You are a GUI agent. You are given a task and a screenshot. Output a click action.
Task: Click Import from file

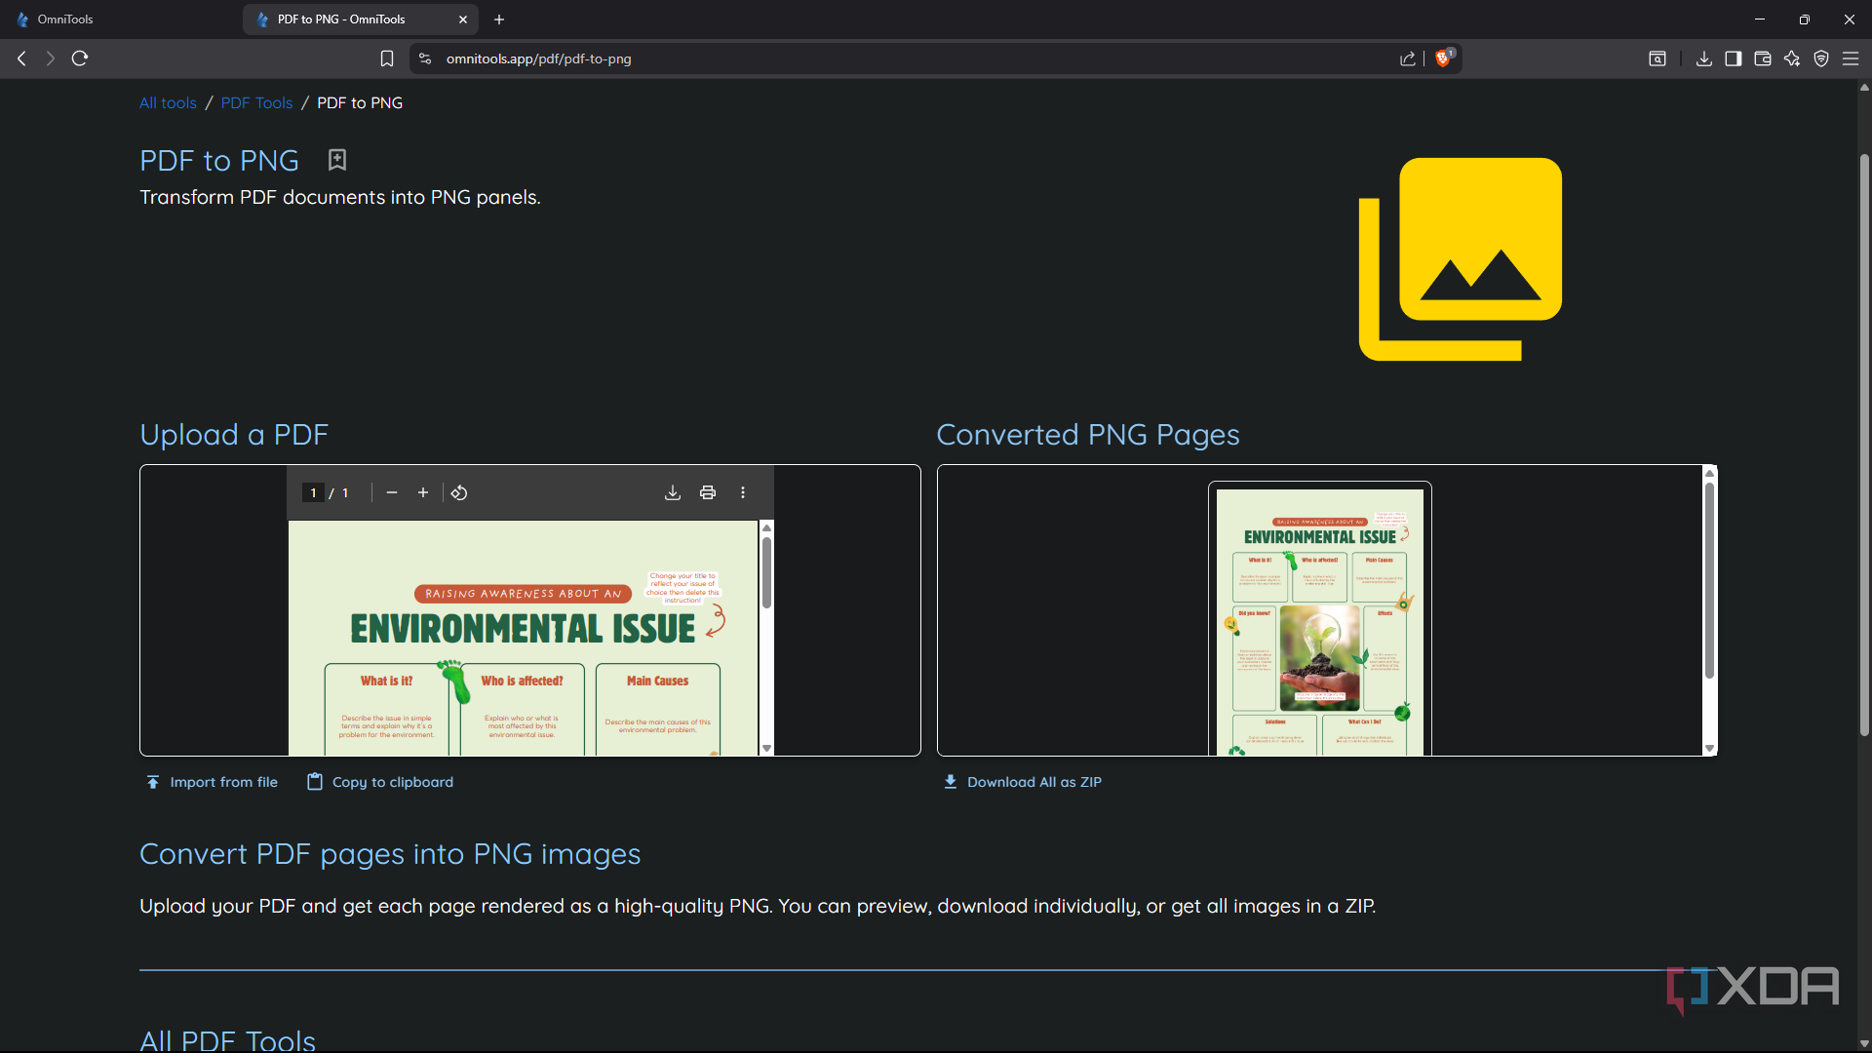point(212,782)
